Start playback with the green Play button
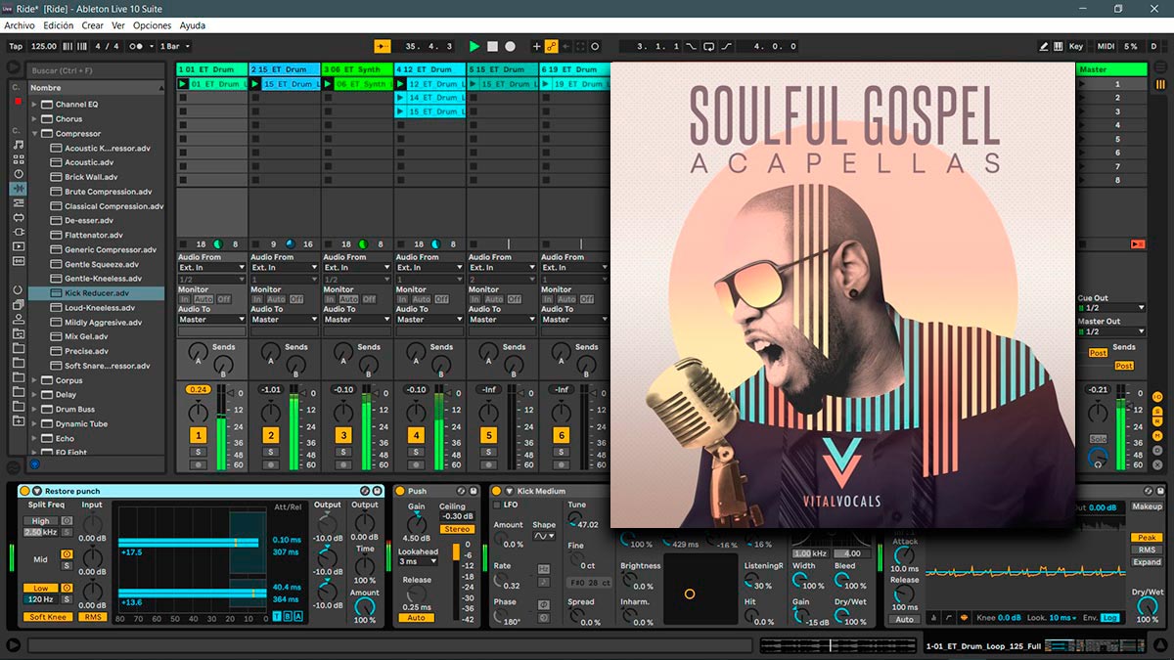This screenshot has width=1174, height=660. tap(474, 46)
